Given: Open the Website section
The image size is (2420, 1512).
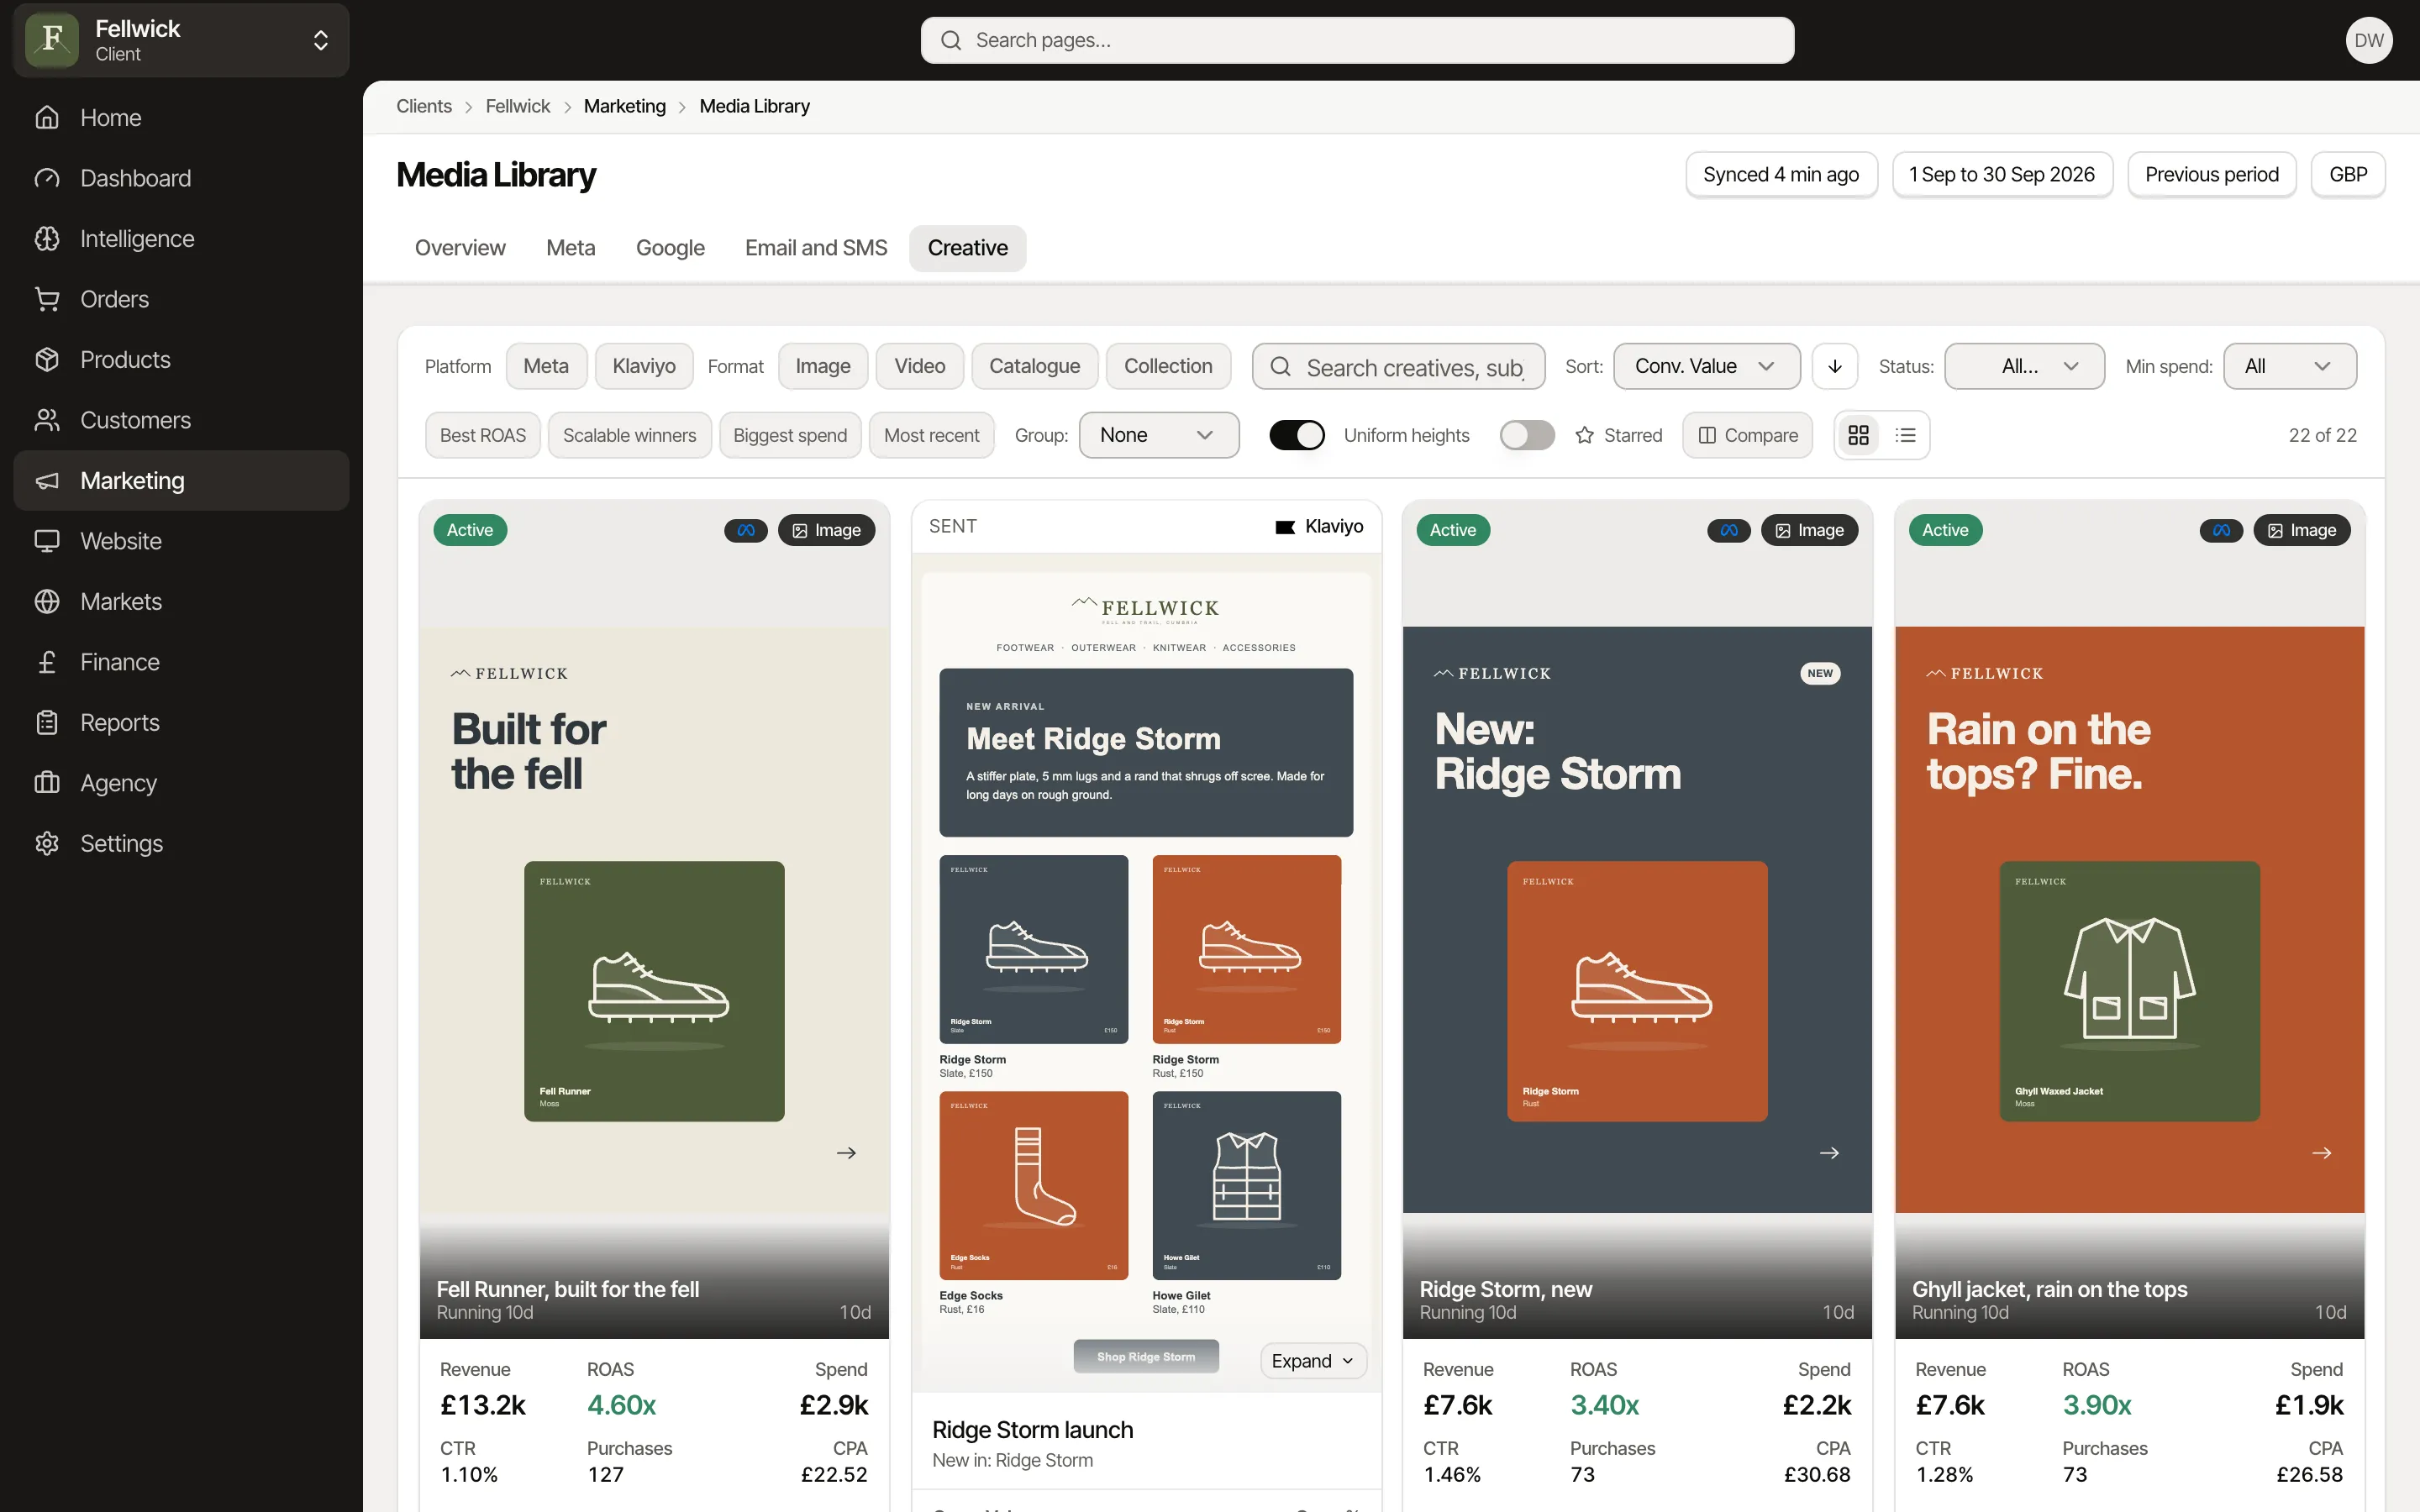Looking at the screenshot, I should pyautogui.click(x=181, y=541).
